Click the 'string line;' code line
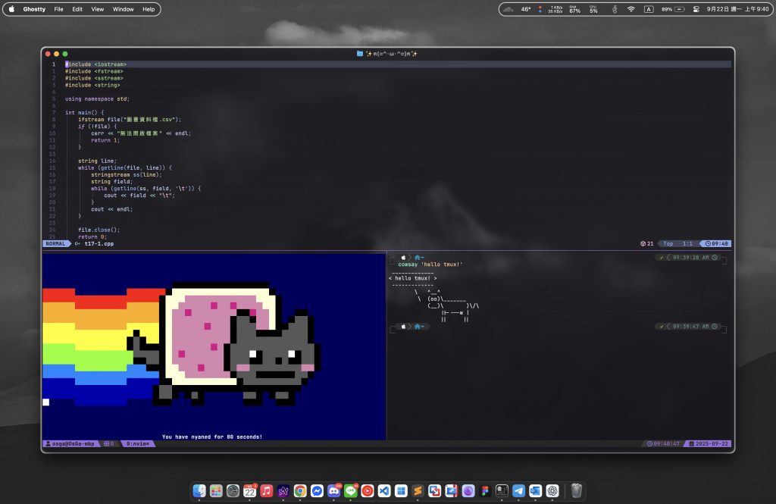 click(x=98, y=161)
